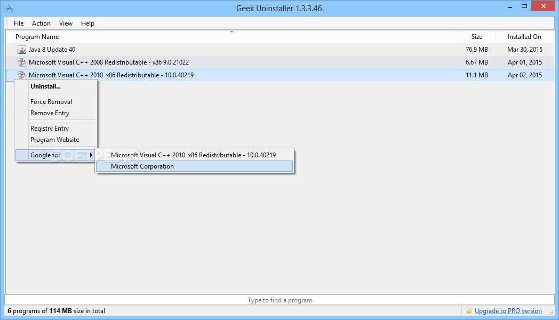
Task: Select Microsoft Visual C++ 2008 Redistributable row
Action: pyautogui.click(x=280, y=62)
